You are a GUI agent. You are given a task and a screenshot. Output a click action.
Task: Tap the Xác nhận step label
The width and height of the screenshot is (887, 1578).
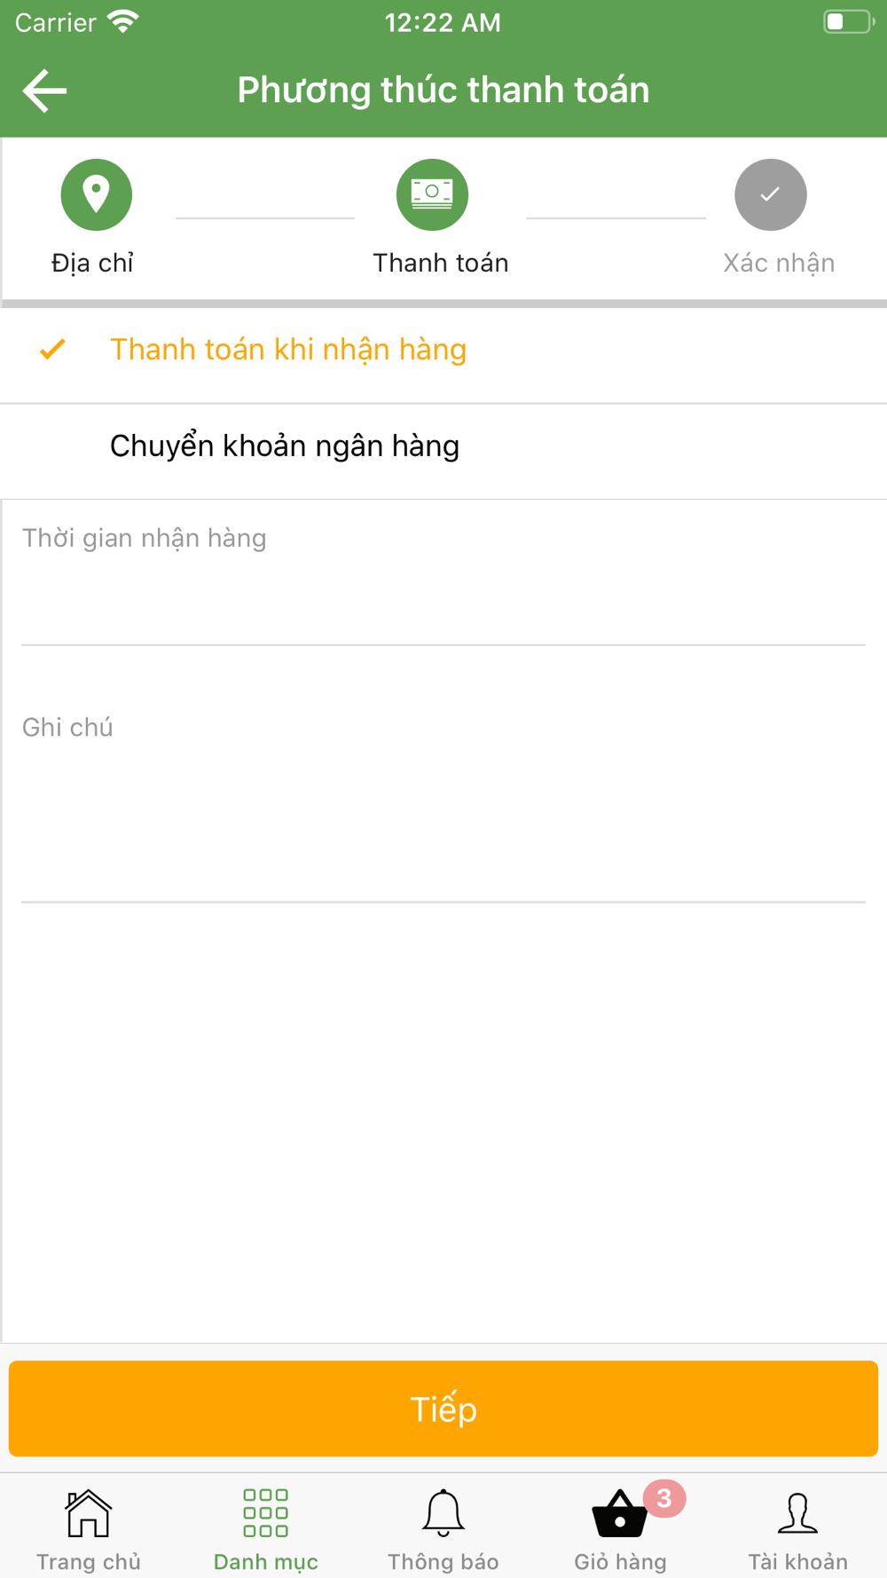(x=779, y=263)
